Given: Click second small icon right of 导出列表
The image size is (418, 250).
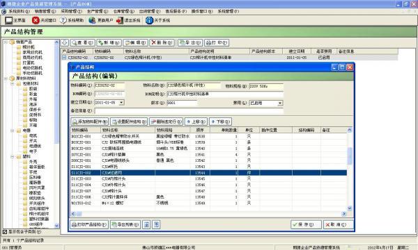Looking at the screenshot, I should pyautogui.click(x=157, y=224).
